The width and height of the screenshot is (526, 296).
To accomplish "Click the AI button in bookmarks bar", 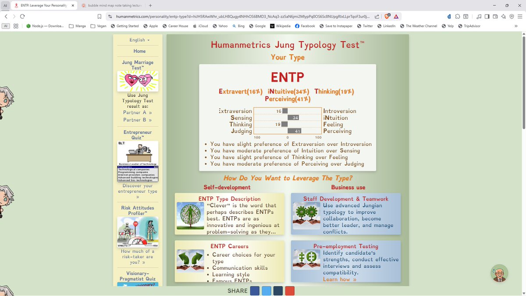I will (x=6, y=26).
